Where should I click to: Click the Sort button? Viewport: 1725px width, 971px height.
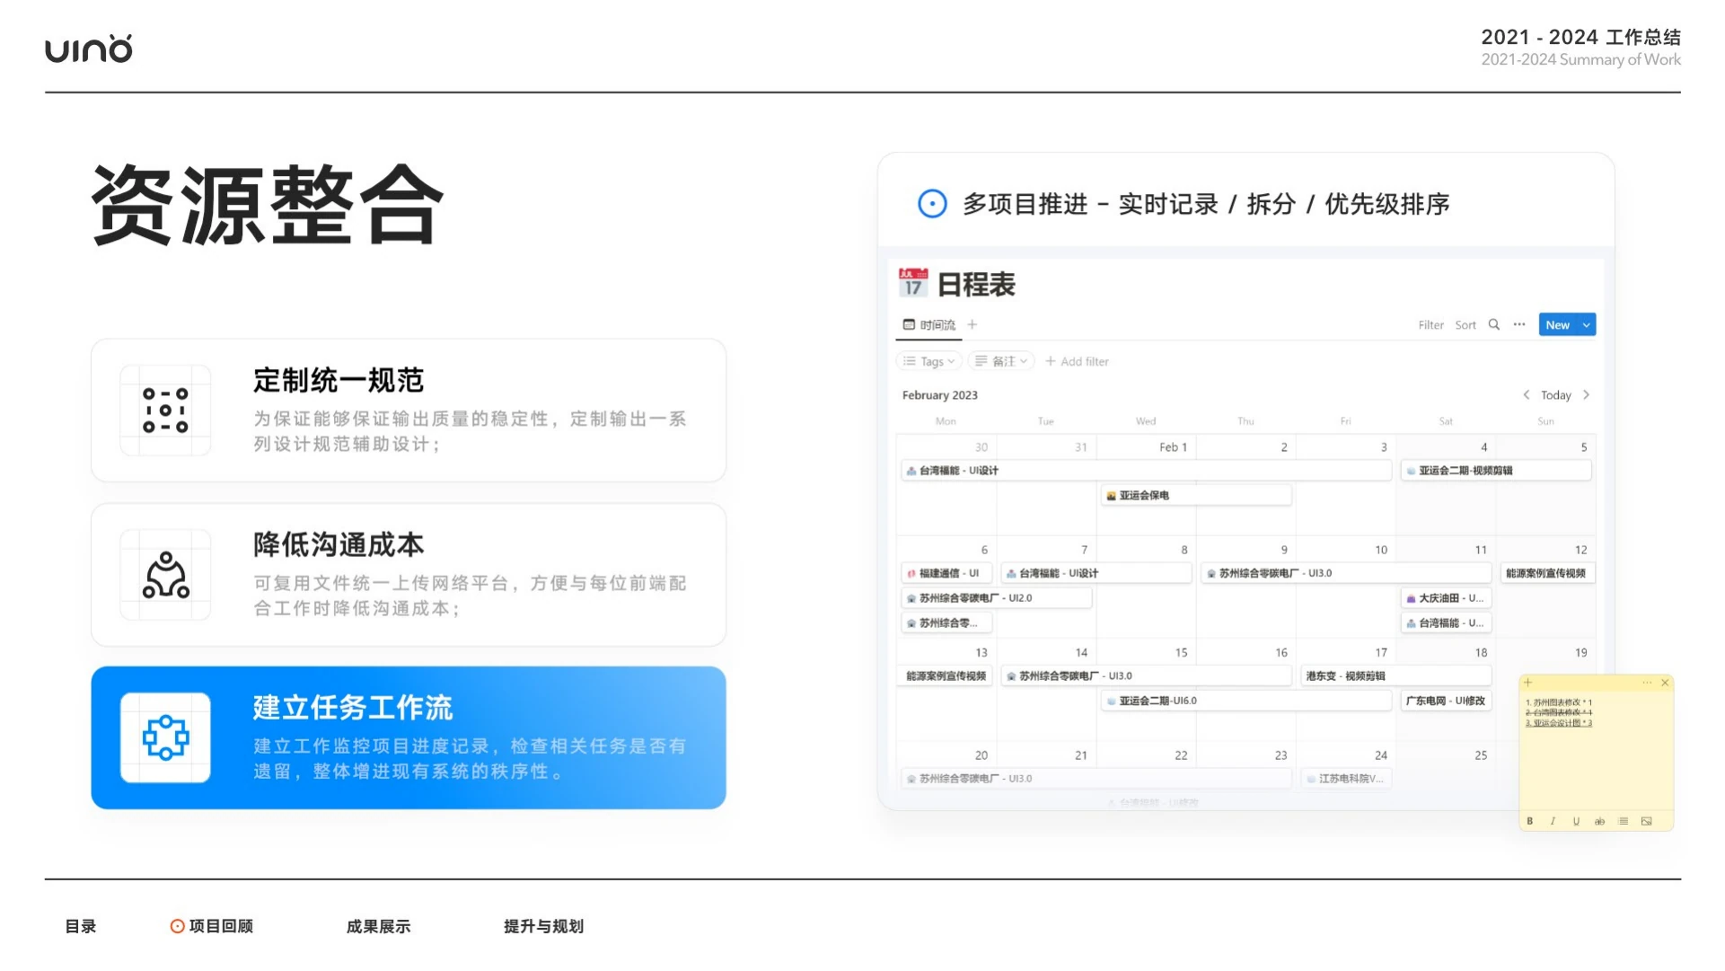click(x=1465, y=325)
